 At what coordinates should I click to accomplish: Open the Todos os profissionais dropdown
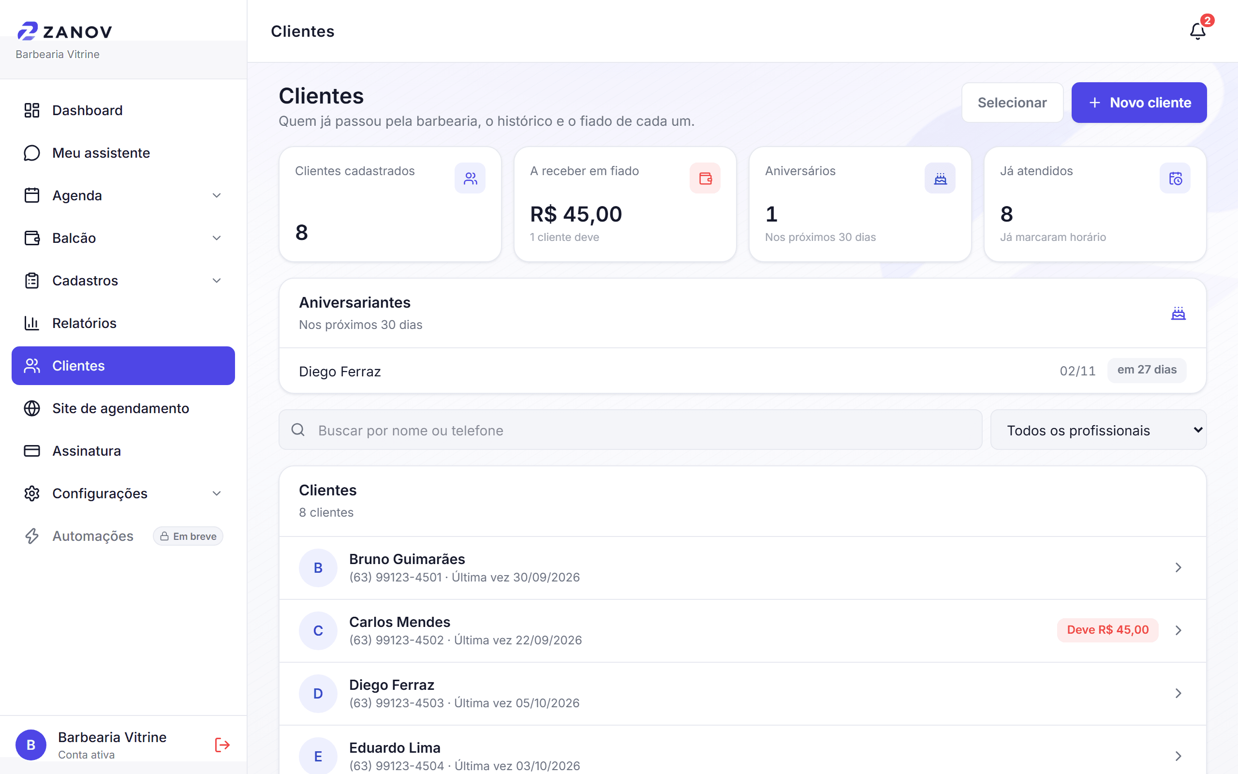pyautogui.click(x=1098, y=430)
